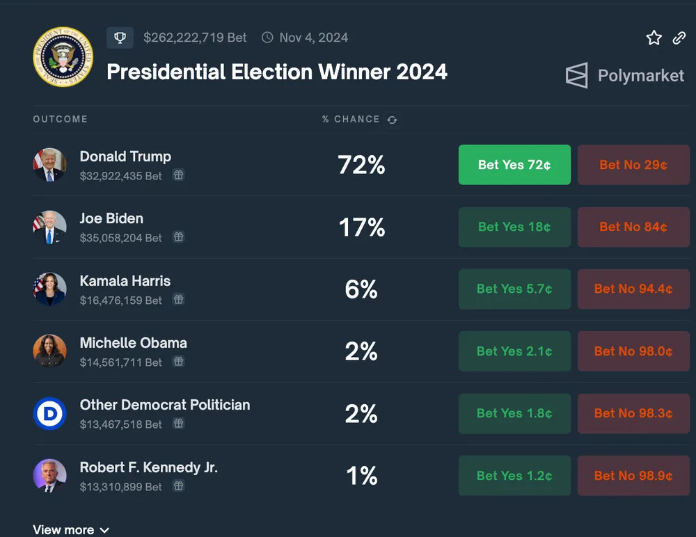Viewport: 696px width, 537px height.
Task: Expand the View more list
Action: (71, 529)
